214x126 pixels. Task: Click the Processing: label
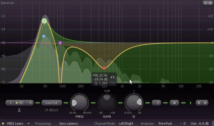coord(43,124)
